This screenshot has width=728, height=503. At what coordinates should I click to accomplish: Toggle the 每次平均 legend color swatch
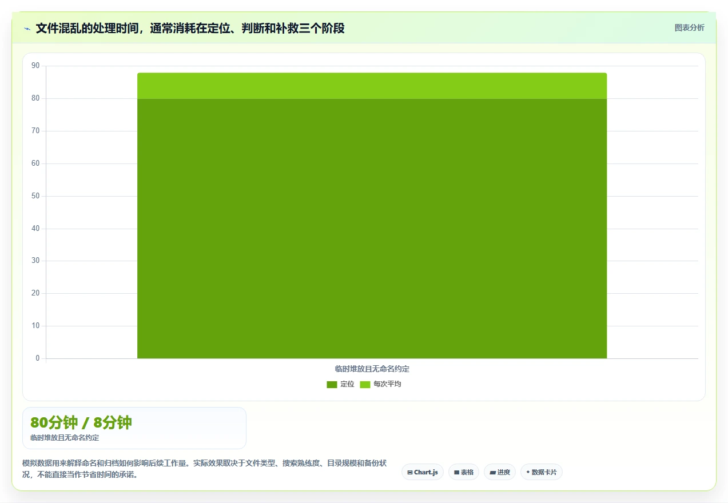click(365, 384)
